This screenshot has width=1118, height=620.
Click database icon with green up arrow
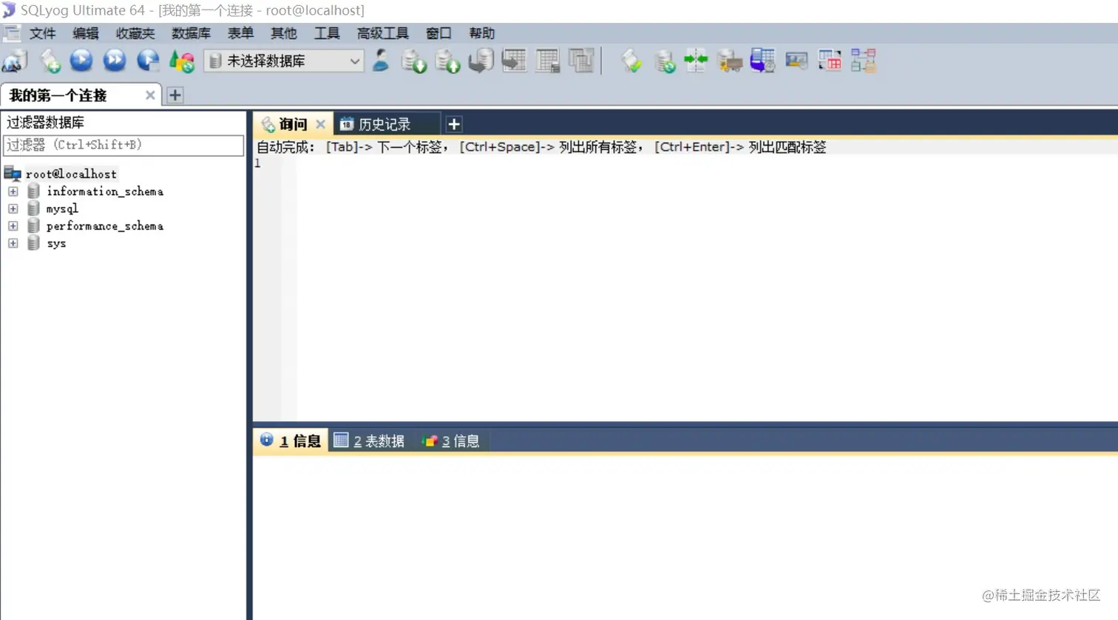pos(447,61)
